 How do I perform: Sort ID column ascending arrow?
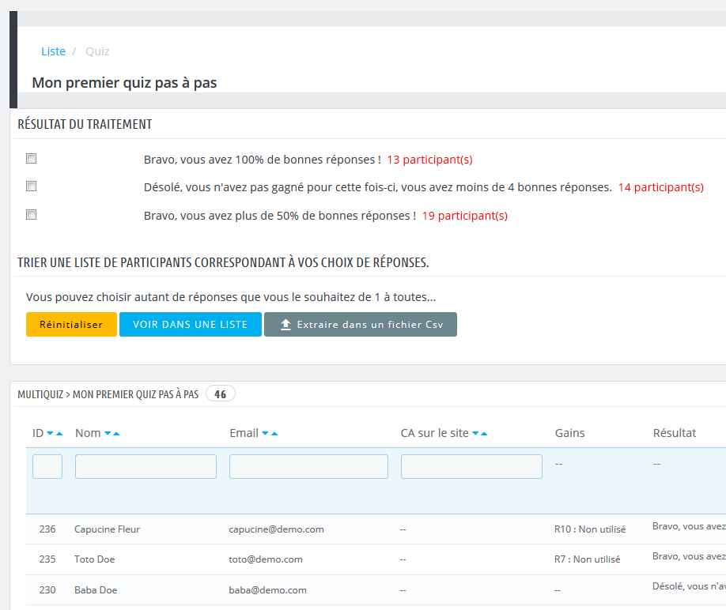(x=59, y=434)
